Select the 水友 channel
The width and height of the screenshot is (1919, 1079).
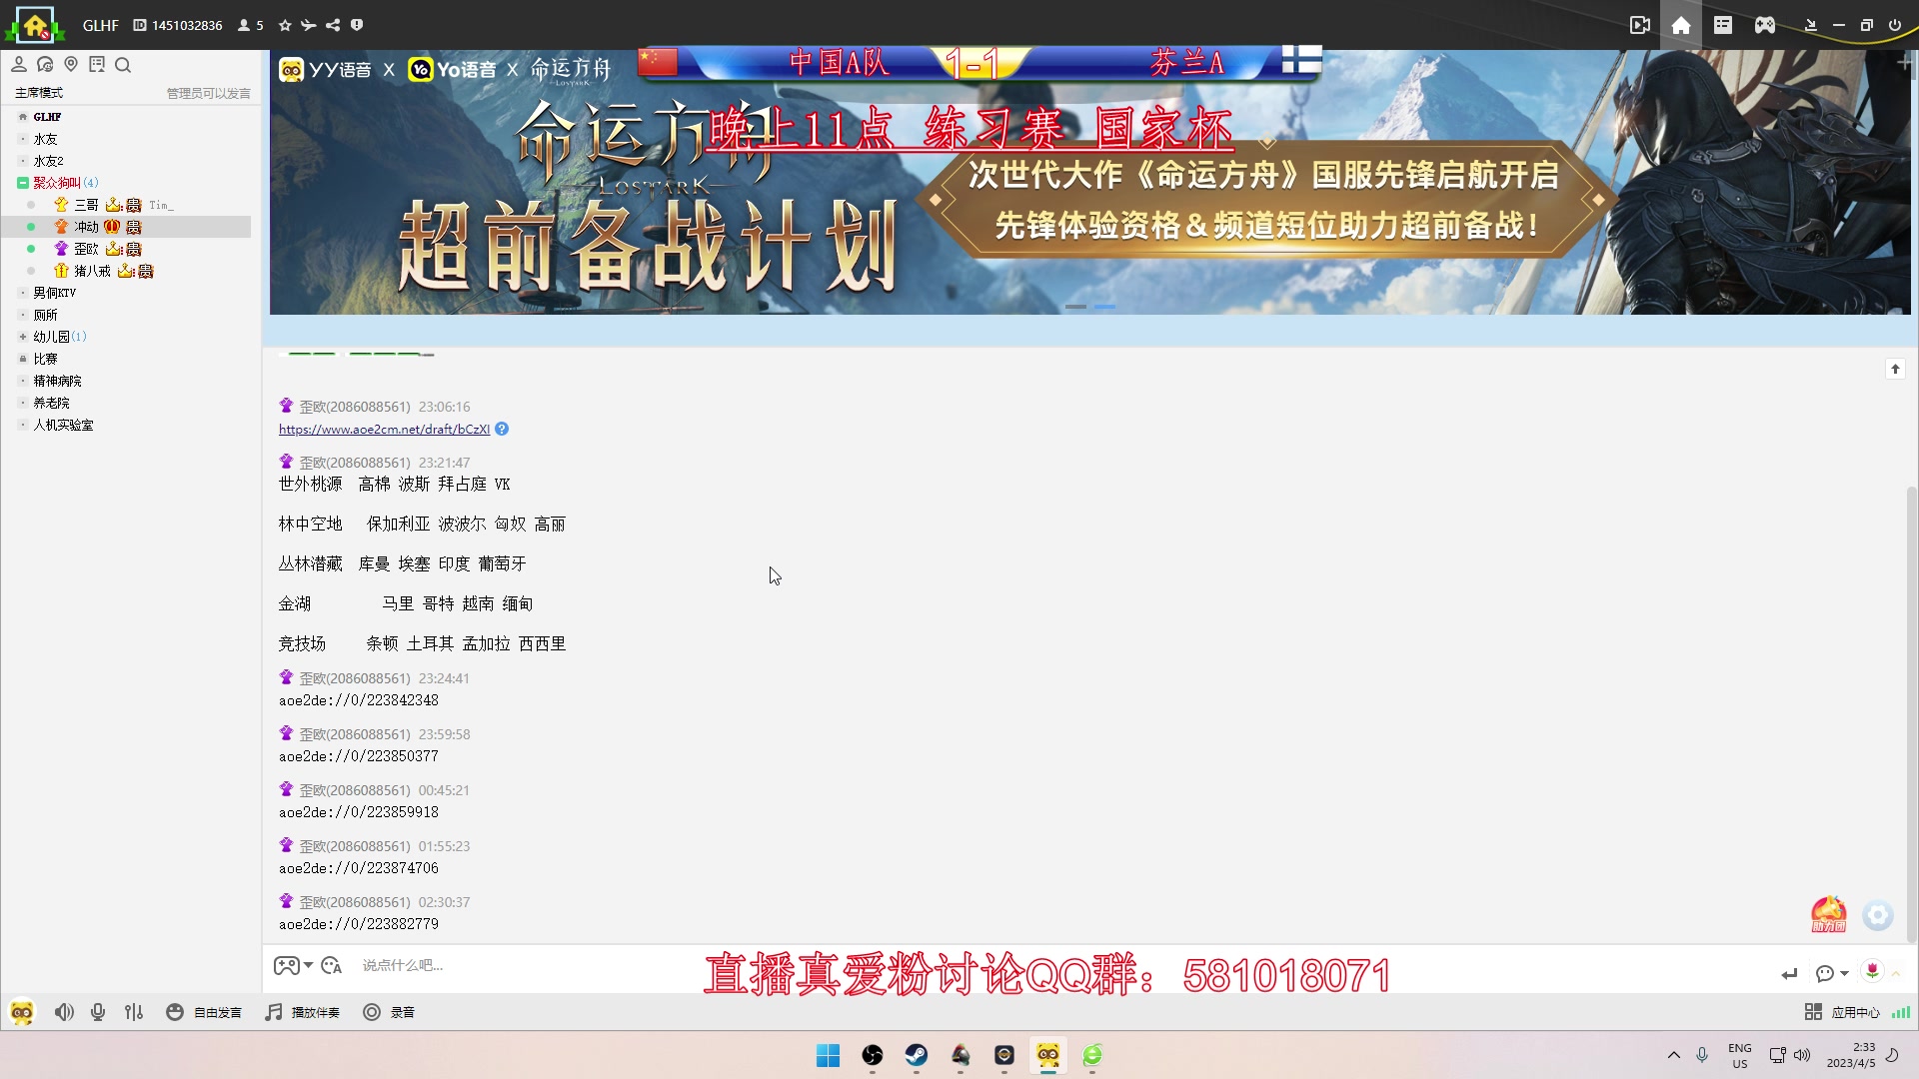click(x=46, y=139)
